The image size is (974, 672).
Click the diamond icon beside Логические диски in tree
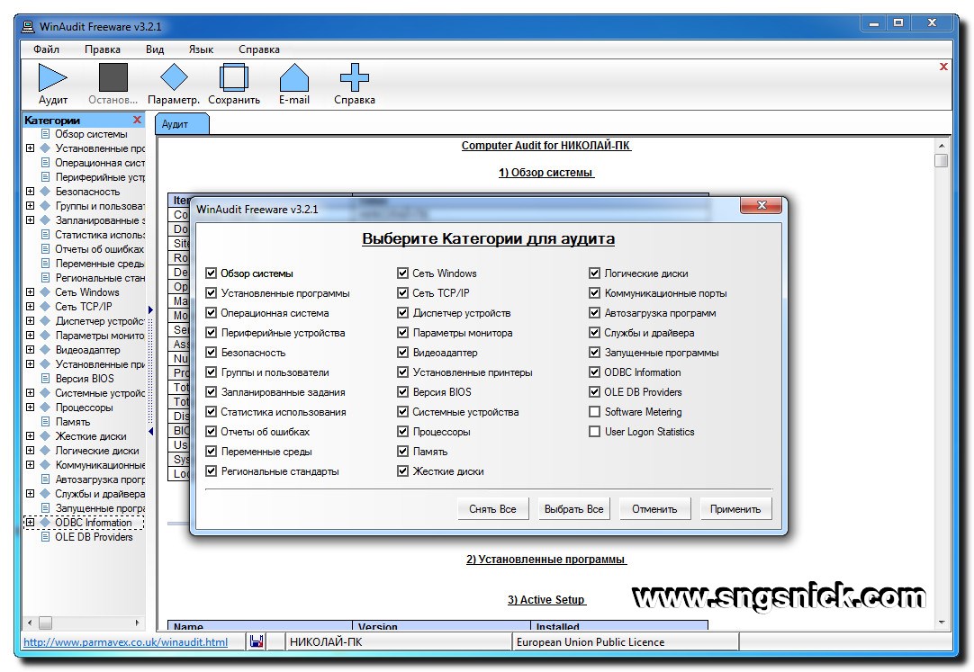tap(45, 451)
